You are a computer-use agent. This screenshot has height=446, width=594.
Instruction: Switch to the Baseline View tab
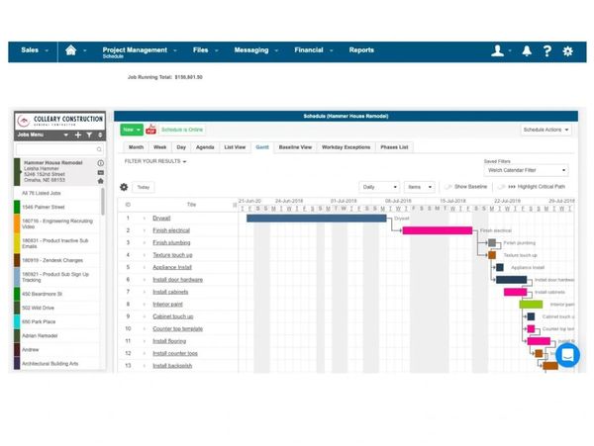295,146
